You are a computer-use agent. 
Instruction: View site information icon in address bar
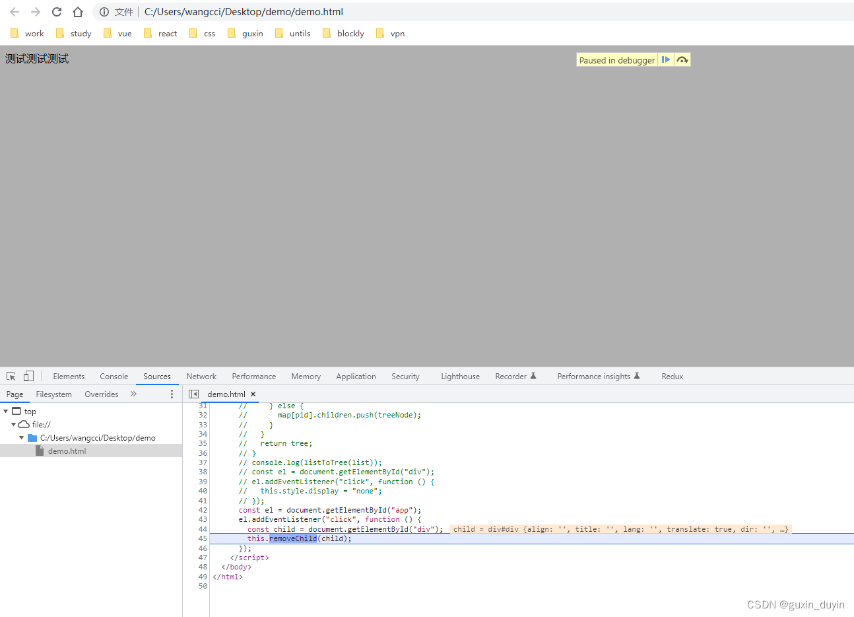pos(104,12)
